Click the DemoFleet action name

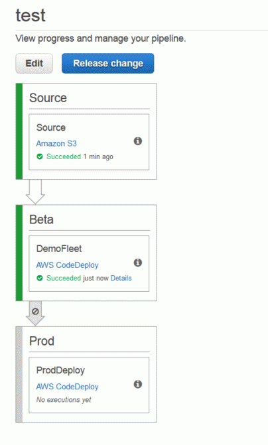(59, 249)
